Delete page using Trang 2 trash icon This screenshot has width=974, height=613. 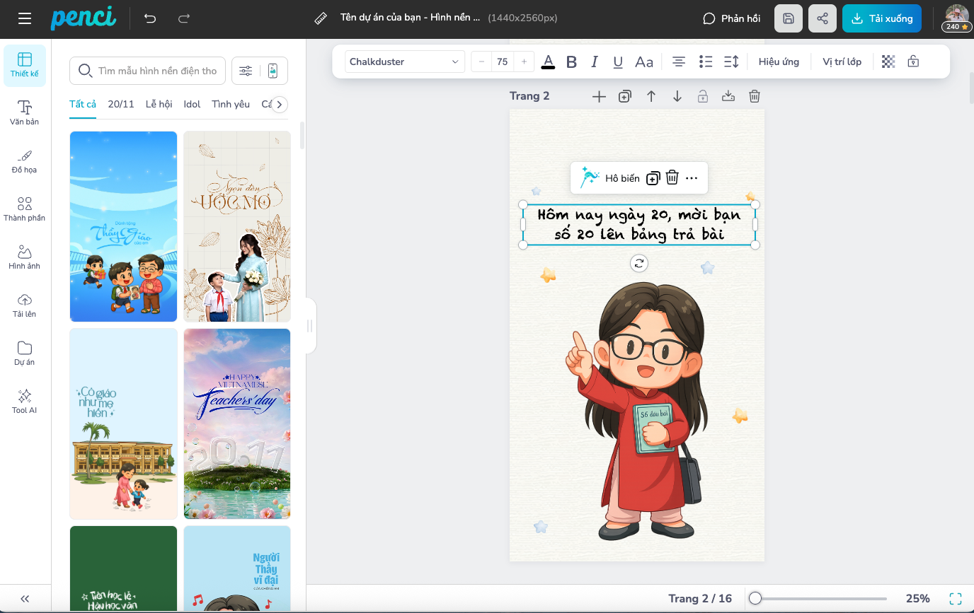click(755, 96)
